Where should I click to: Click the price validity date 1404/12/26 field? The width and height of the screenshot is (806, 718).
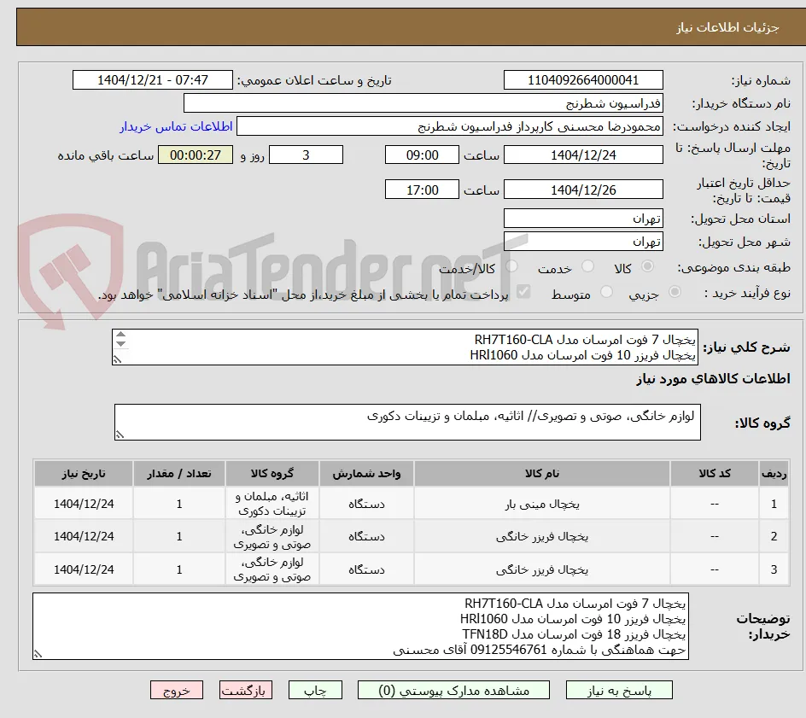pyautogui.click(x=583, y=190)
